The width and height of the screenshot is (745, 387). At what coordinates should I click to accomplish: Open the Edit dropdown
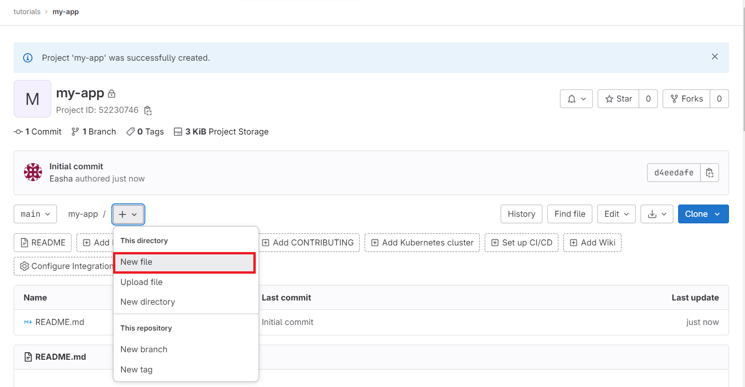click(x=616, y=214)
